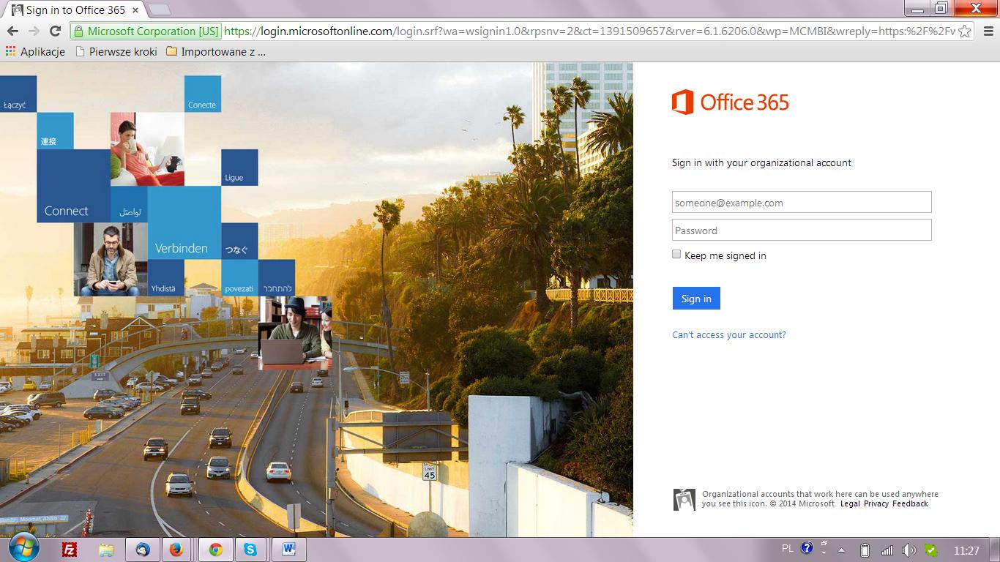Viewport: 1000px width, 562px height.
Task: Go back with the browser back arrow
Action: 12,31
